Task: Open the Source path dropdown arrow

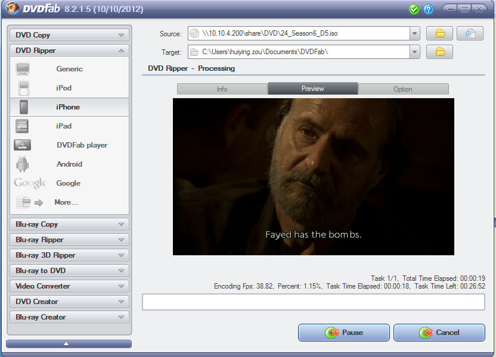Action: (x=415, y=33)
